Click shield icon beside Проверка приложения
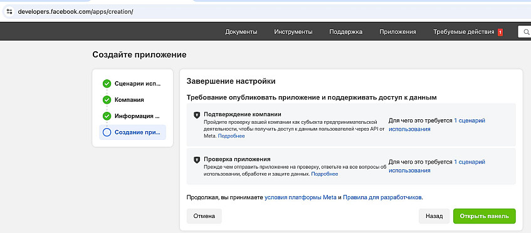Viewport: 531px width, 233px height. (x=197, y=159)
